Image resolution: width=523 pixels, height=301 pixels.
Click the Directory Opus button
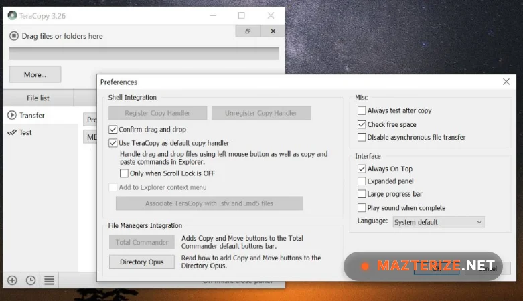[142, 262]
